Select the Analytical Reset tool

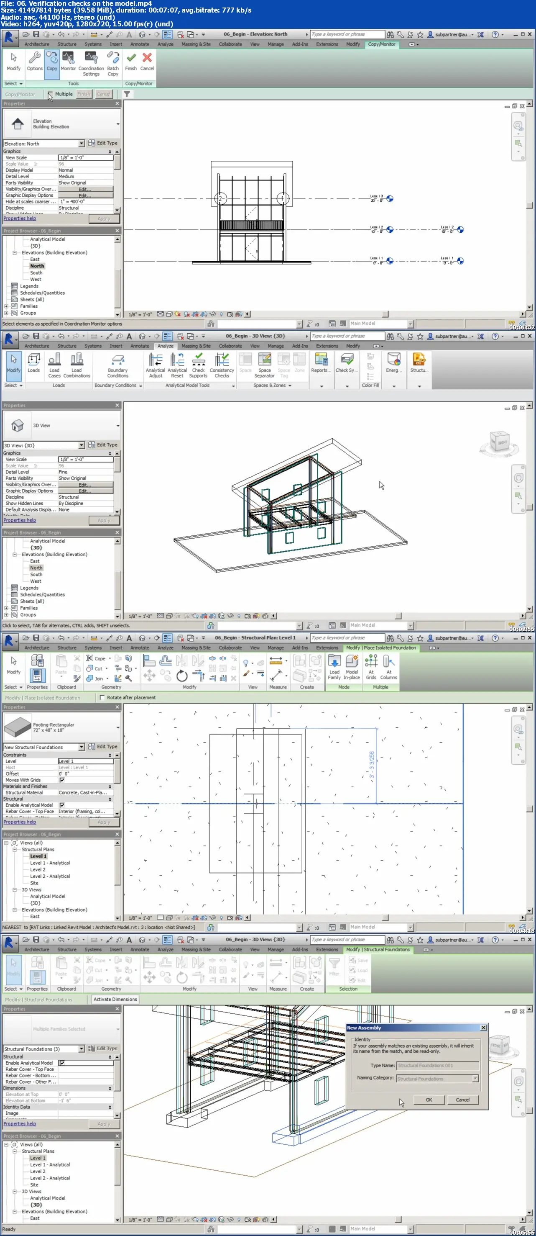[177, 366]
